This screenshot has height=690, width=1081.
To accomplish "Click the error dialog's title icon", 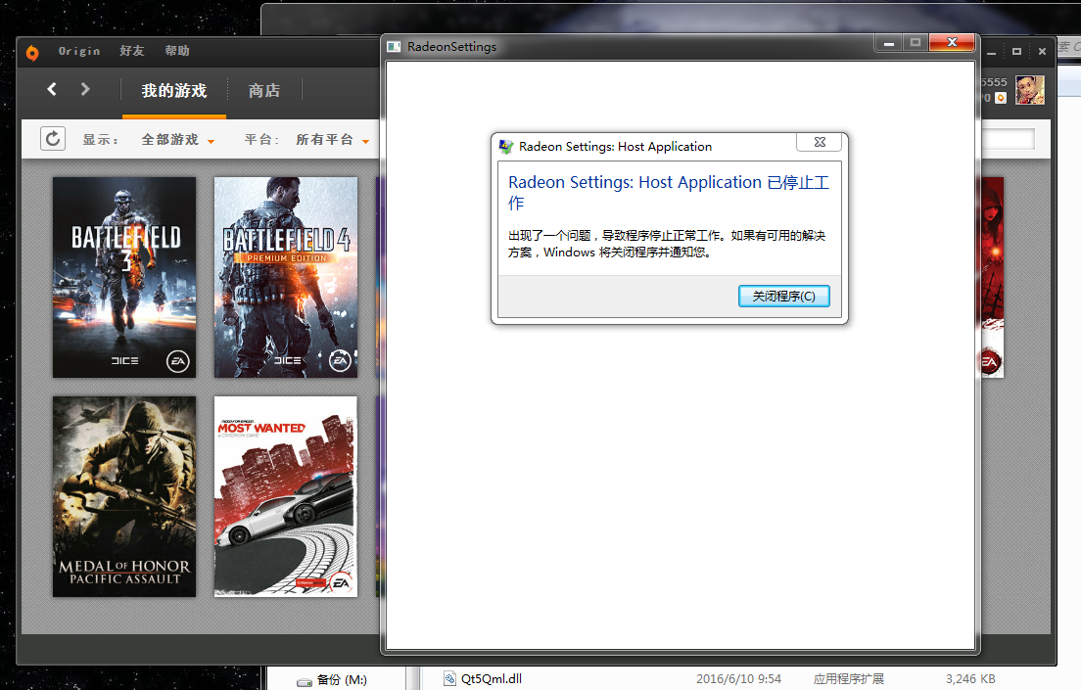I will coord(506,146).
